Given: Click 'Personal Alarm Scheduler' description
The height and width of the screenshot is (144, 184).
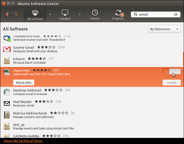Looking at the screenshot, I should (30, 63).
